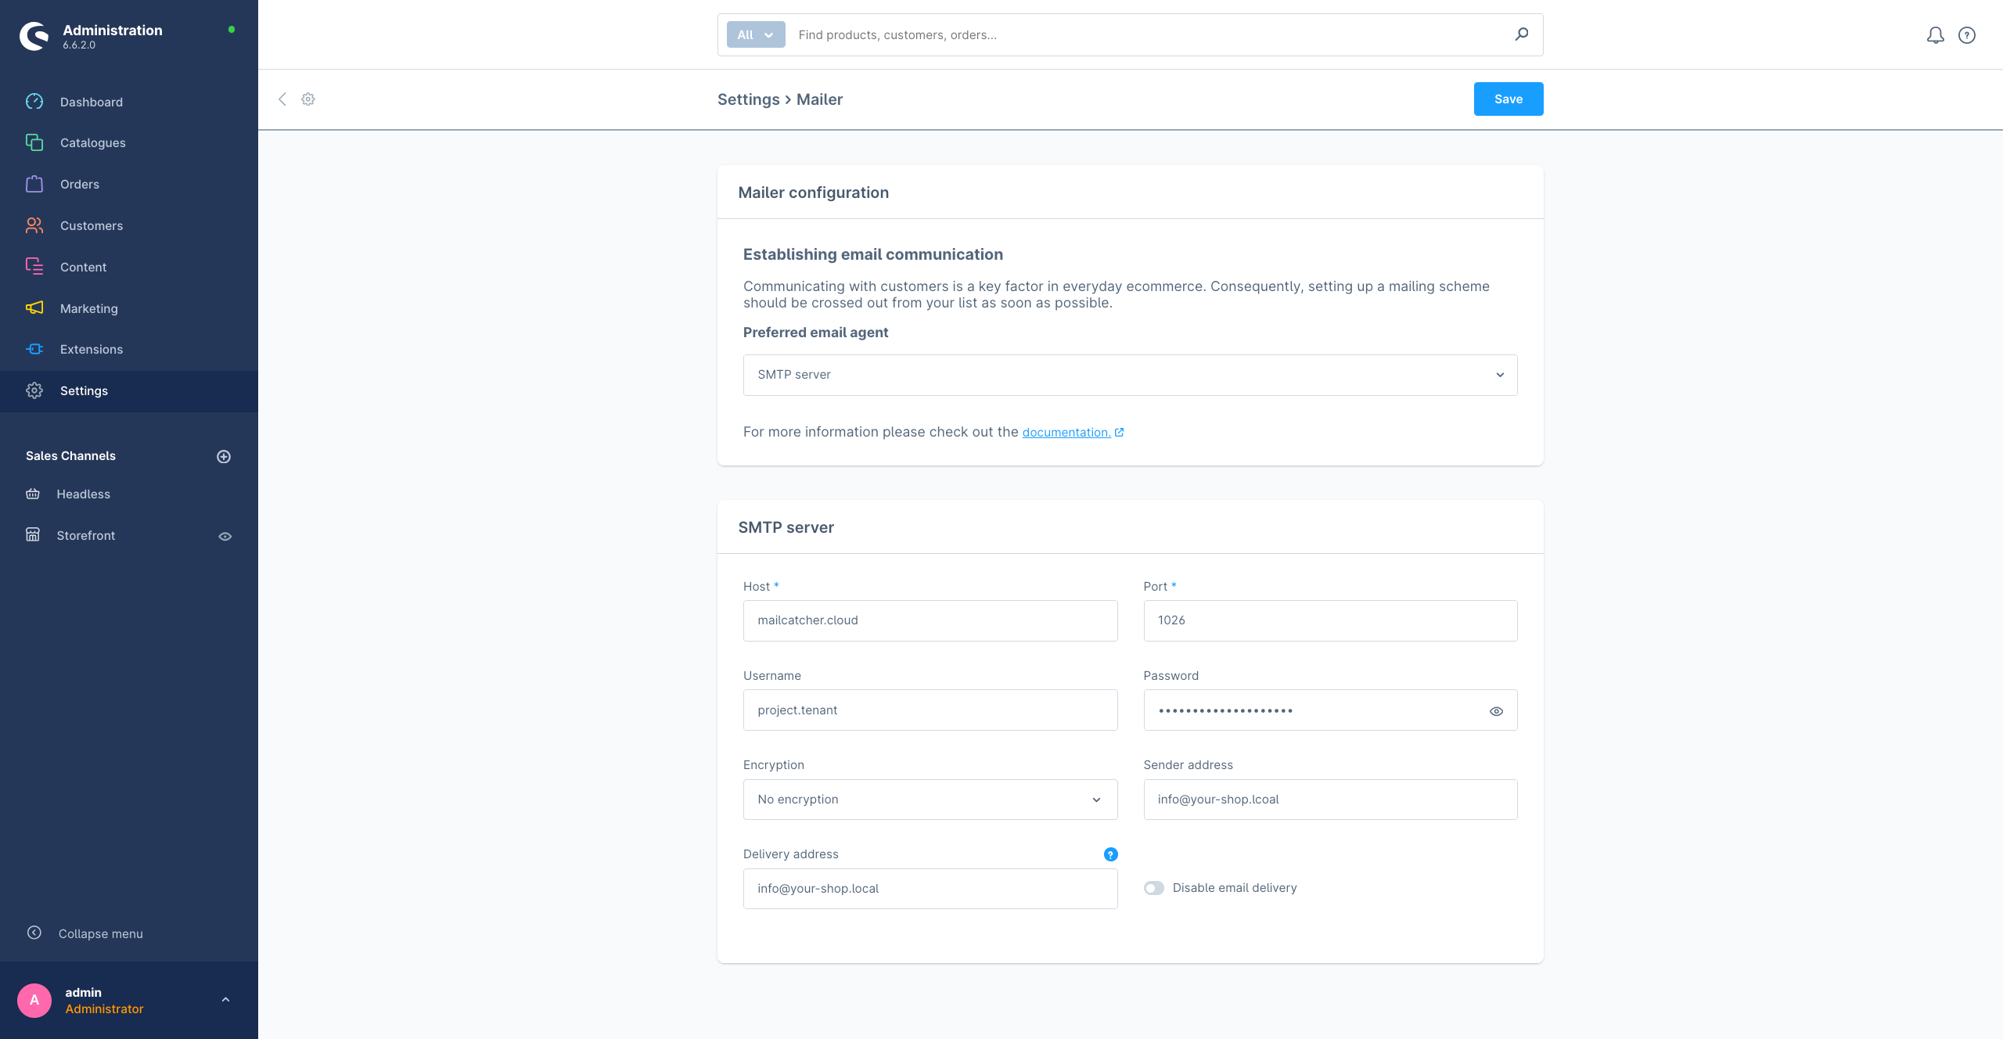Open the Encryption dropdown

[x=930, y=799]
